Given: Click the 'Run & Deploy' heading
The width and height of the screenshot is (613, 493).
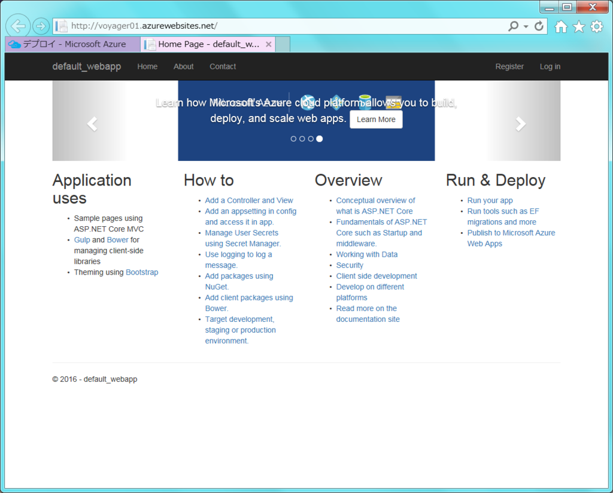Looking at the screenshot, I should tap(496, 181).
